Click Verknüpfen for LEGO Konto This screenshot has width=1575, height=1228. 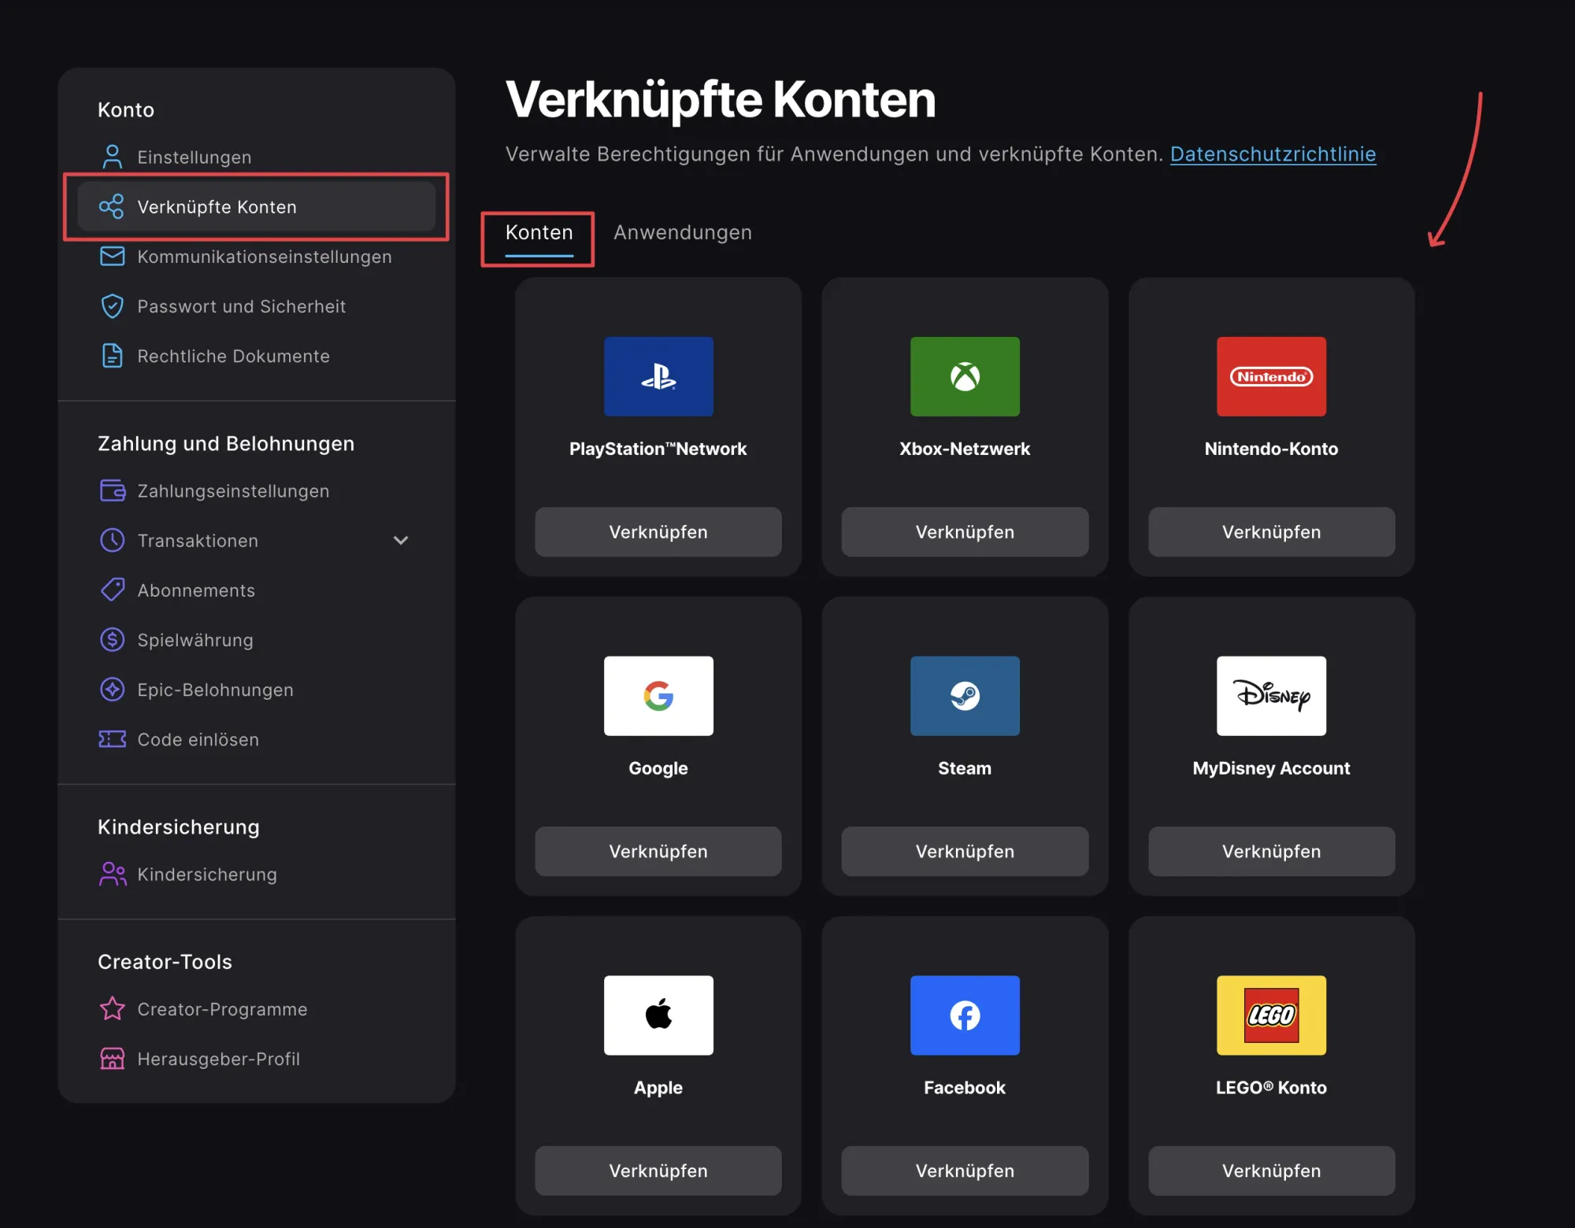(x=1271, y=1171)
